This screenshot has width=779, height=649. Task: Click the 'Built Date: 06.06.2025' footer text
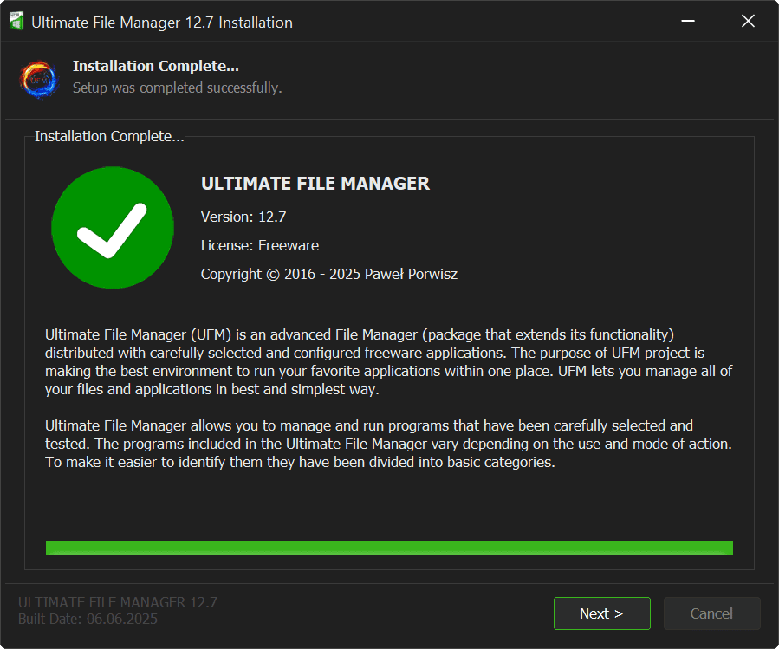click(88, 619)
